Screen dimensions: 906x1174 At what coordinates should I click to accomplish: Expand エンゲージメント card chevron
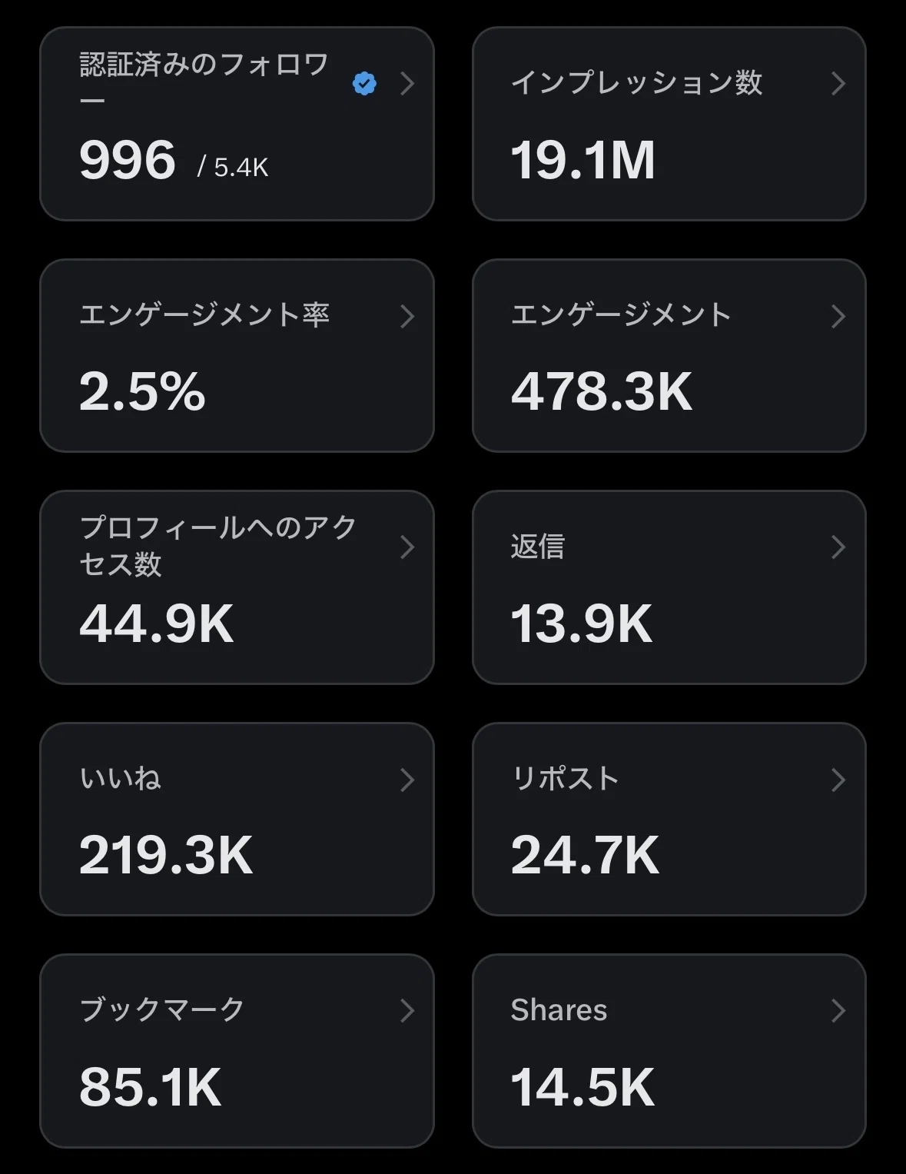[x=838, y=316]
